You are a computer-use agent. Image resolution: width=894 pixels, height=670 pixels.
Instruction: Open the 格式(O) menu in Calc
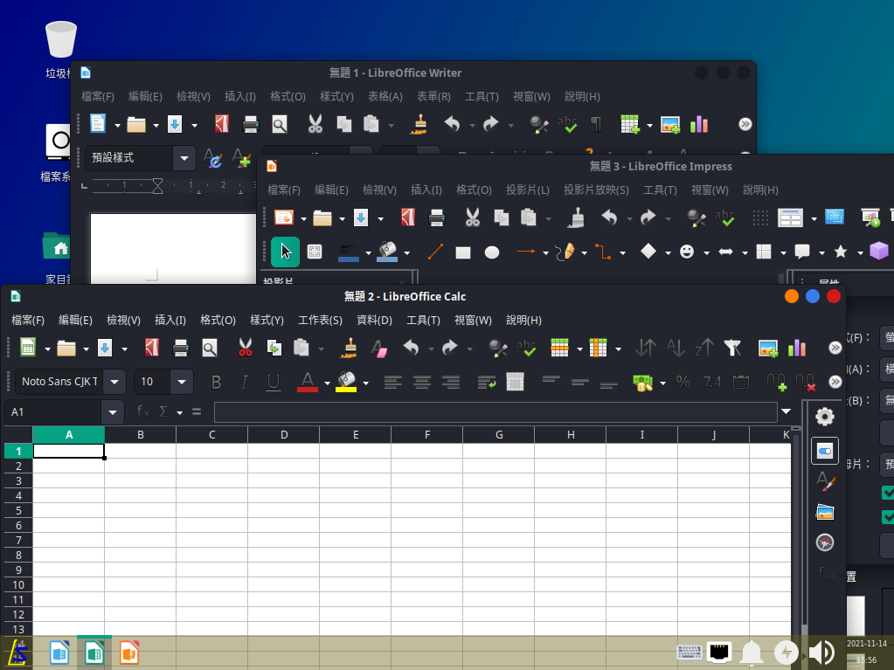(218, 321)
